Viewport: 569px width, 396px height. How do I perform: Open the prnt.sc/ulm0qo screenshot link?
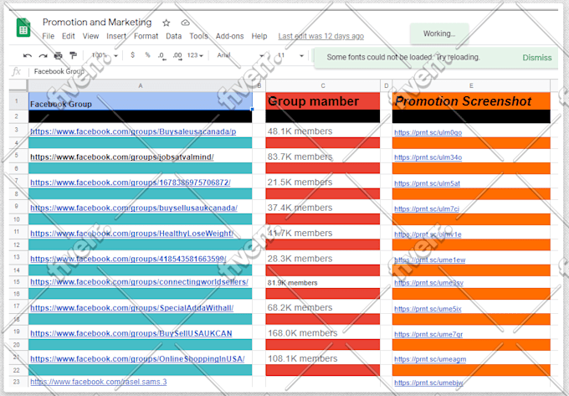428,133
